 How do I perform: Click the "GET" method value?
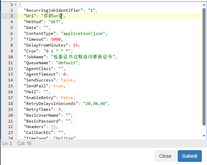(55, 22)
